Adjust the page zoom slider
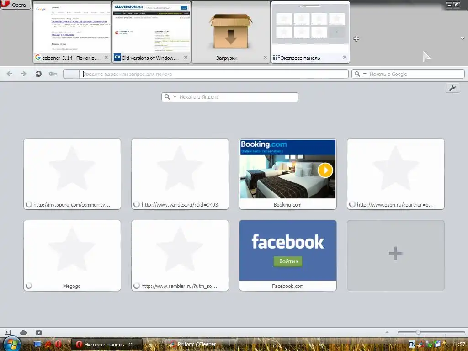This screenshot has height=351, width=468. click(431, 332)
